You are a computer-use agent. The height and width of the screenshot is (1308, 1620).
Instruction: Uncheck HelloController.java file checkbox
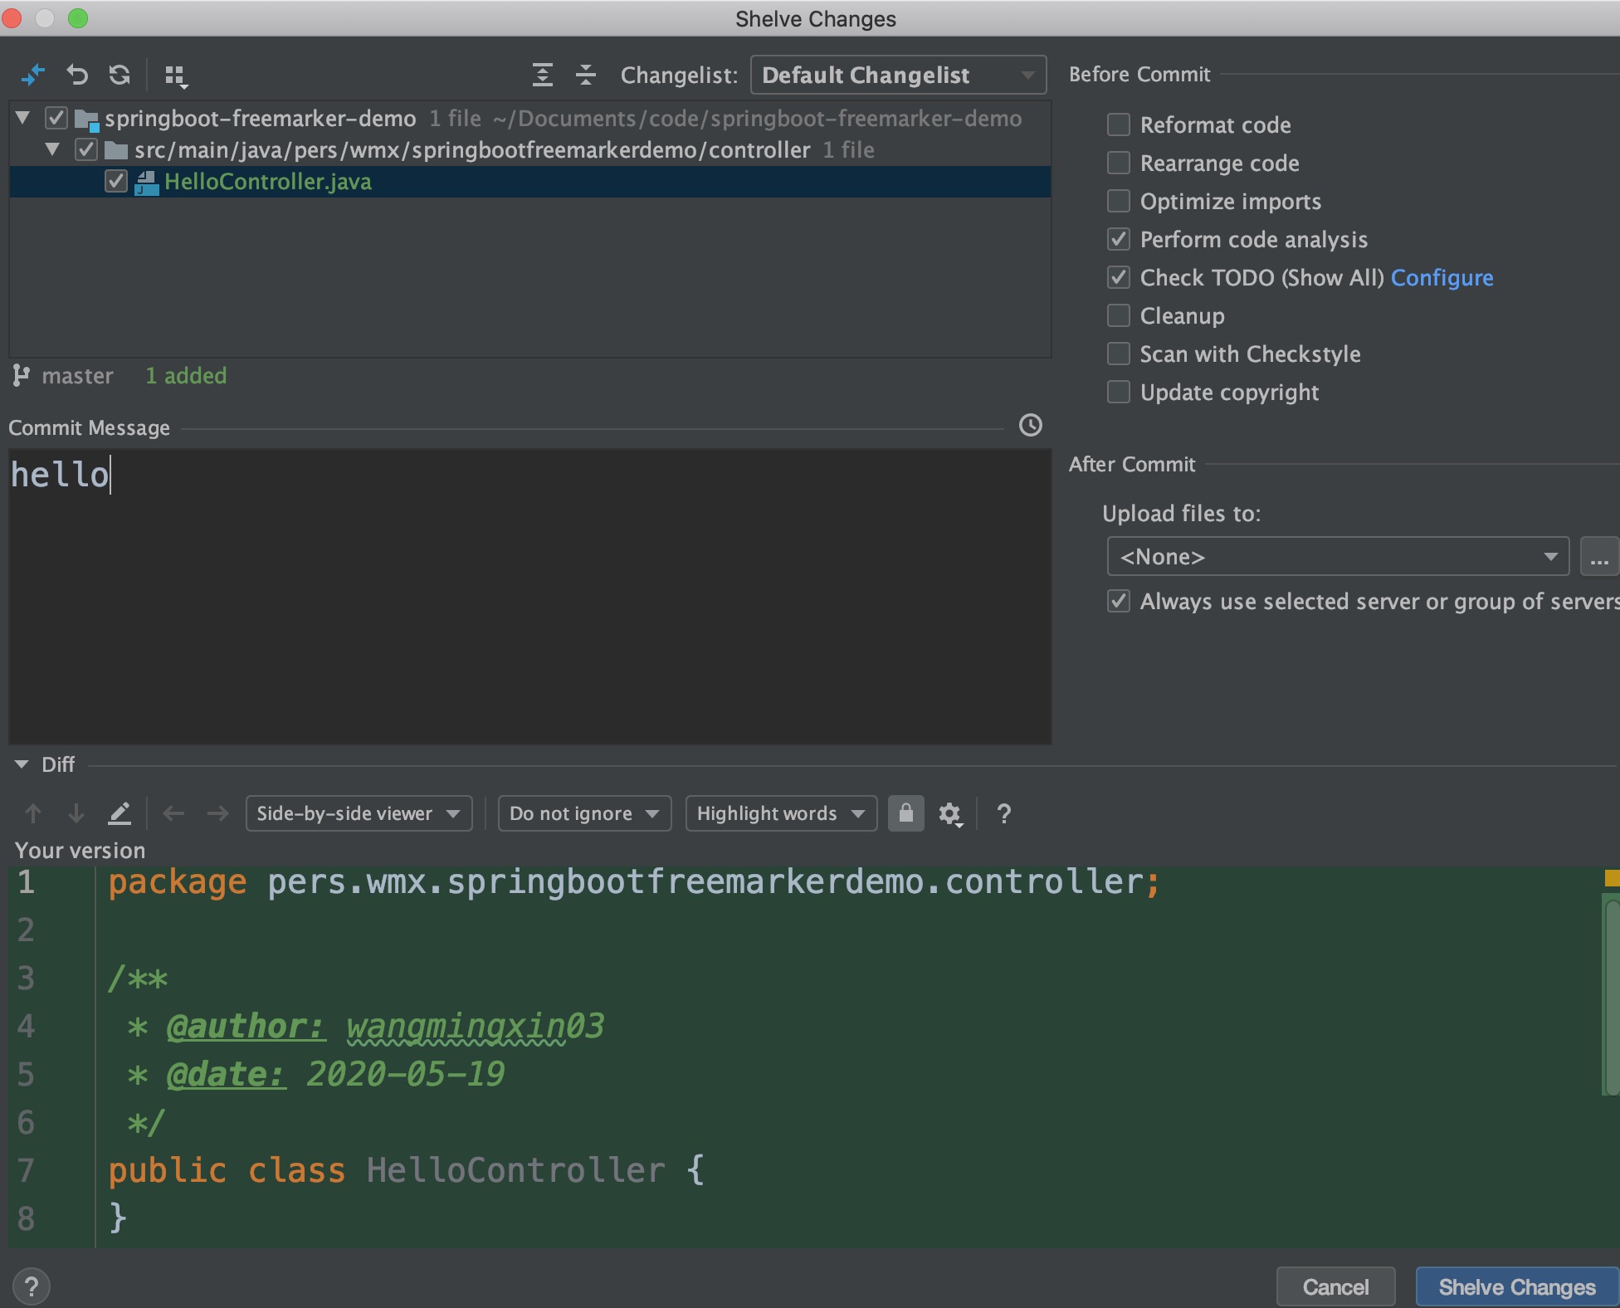[x=116, y=182]
